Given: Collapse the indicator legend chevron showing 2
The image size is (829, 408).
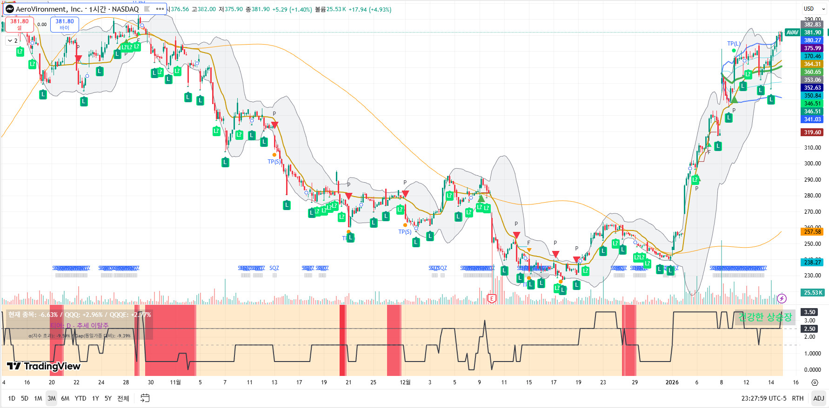Looking at the screenshot, I should pos(13,41).
